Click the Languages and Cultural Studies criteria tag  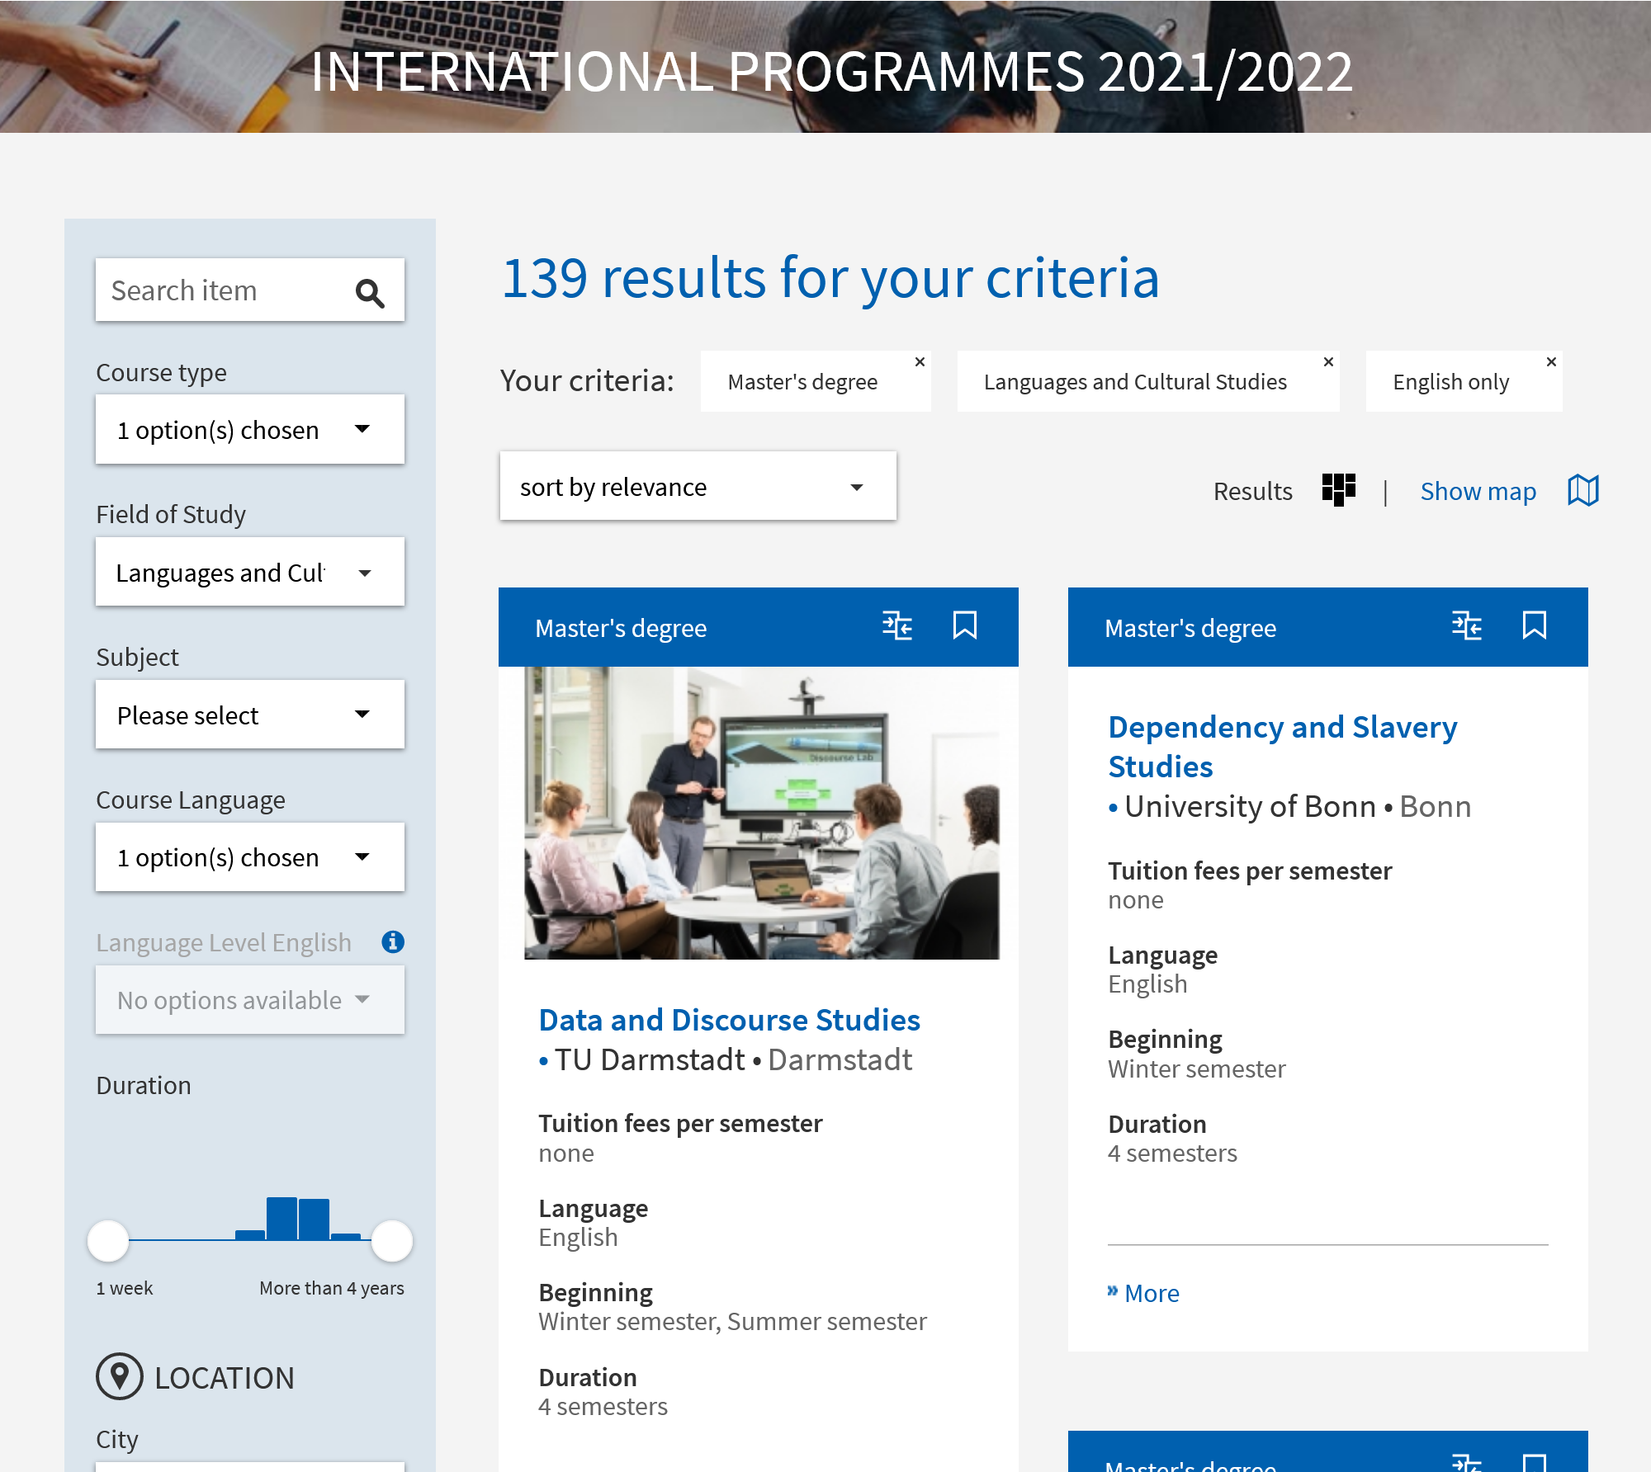(x=1147, y=381)
